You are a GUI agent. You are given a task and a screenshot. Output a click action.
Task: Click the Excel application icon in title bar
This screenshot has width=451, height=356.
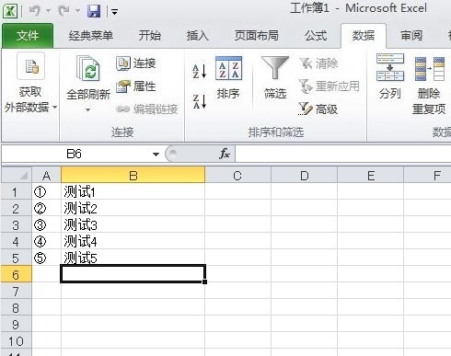(10, 11)
